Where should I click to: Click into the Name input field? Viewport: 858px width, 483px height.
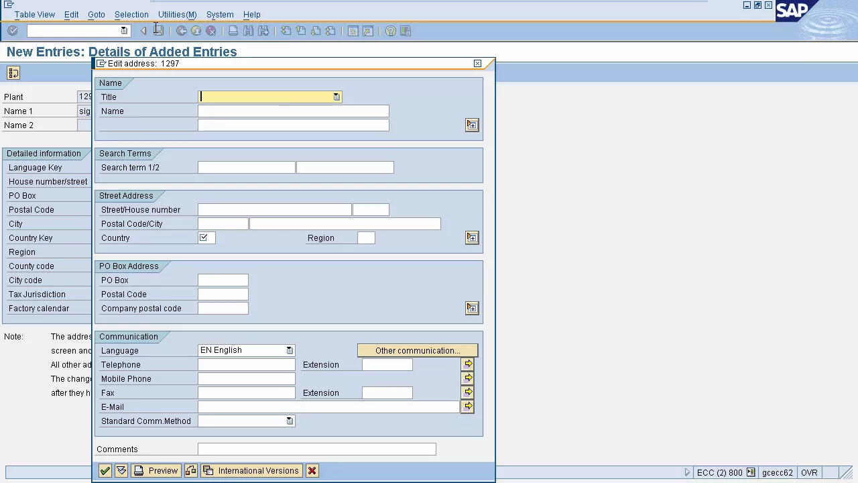coord(293,111)
